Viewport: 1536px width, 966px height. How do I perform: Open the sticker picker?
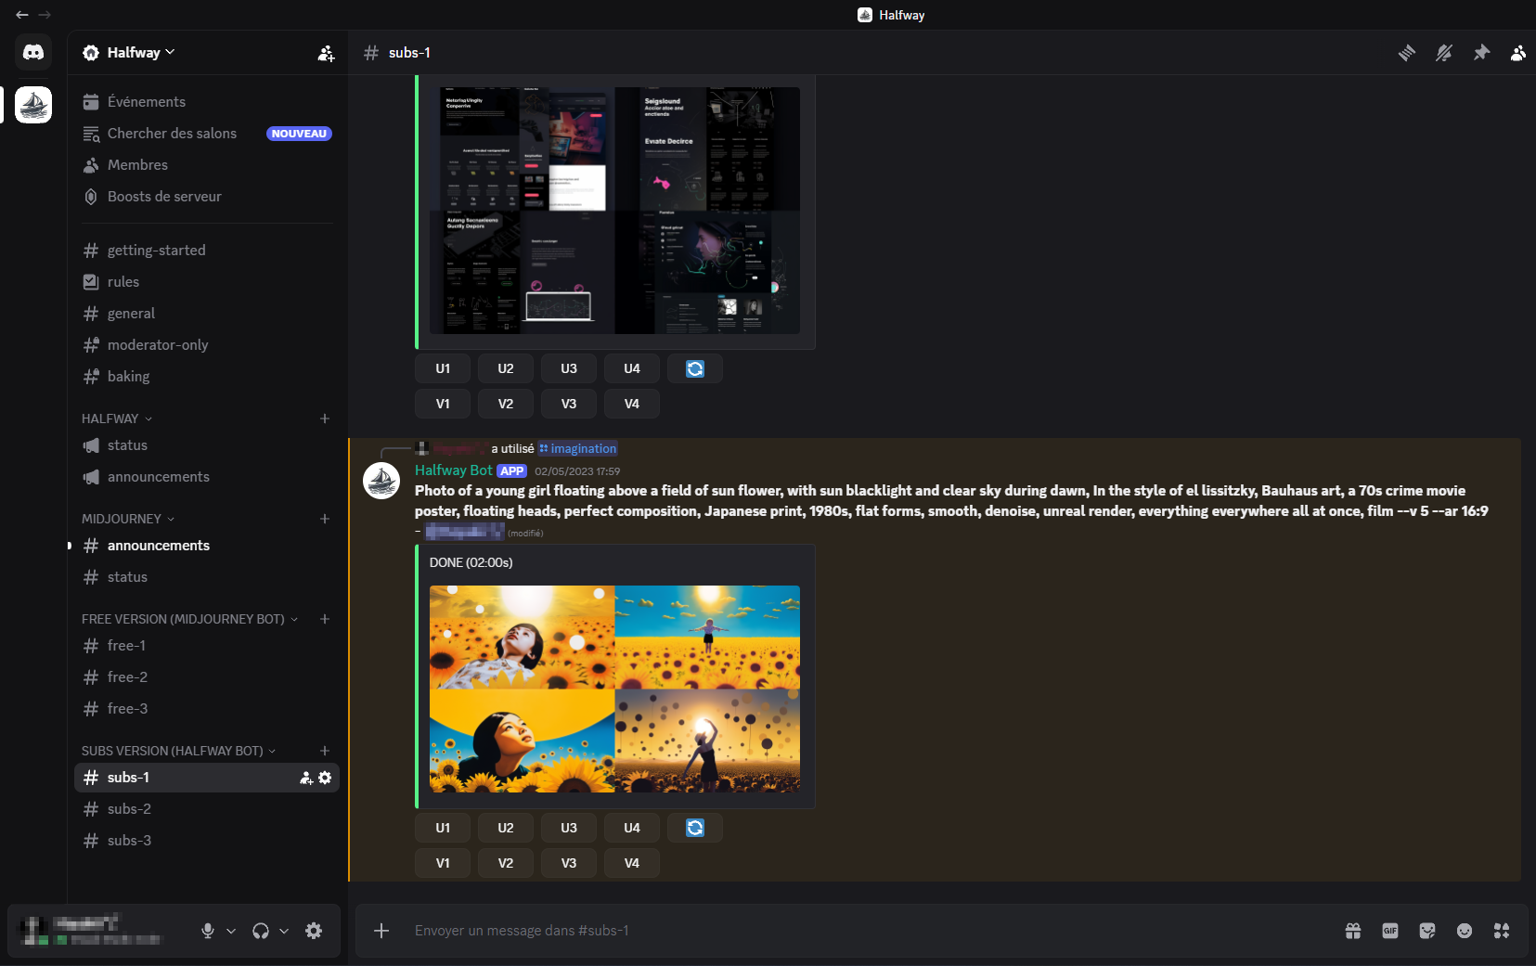click(x=1427, y=931)
